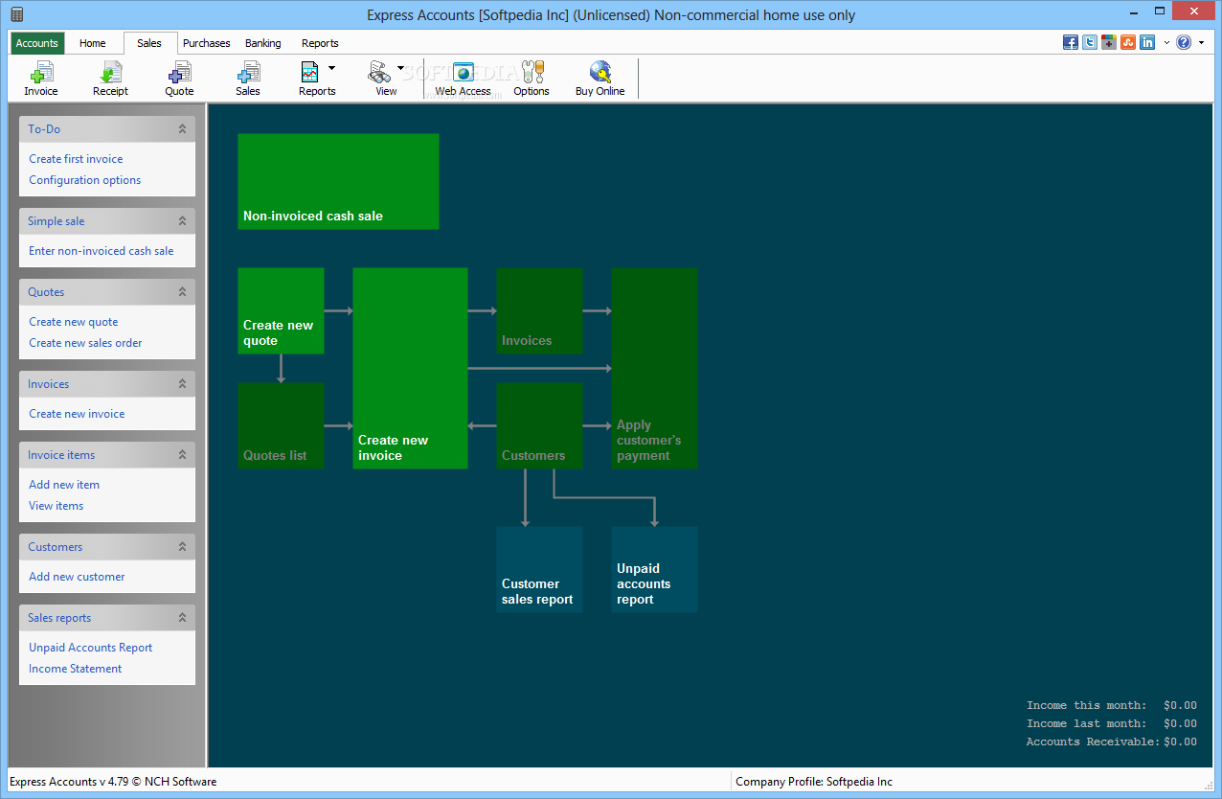
Task: Collapse the Invoices sidebar panel
Action: [182, 384]
